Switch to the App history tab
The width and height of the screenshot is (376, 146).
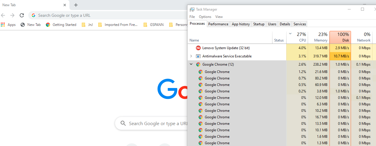(x=241, y=24)
